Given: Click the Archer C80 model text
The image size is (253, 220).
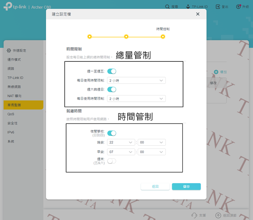Looking at the screenshot, I should 41,7.
